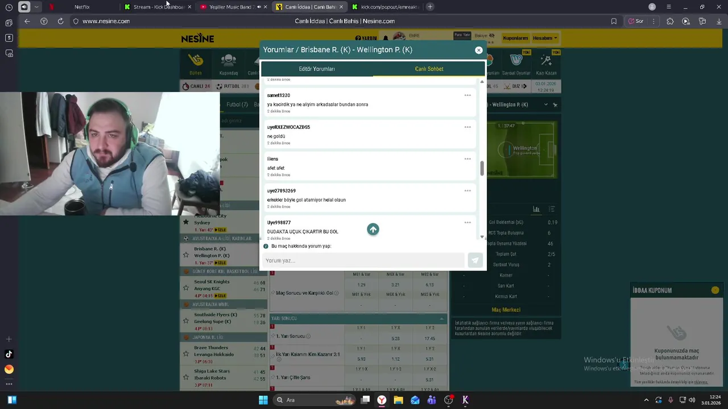Open options menu on uye27893269's comment
The height and width of the screenshot is (409, 728).
pyautogui.click(x=468, y=191)
